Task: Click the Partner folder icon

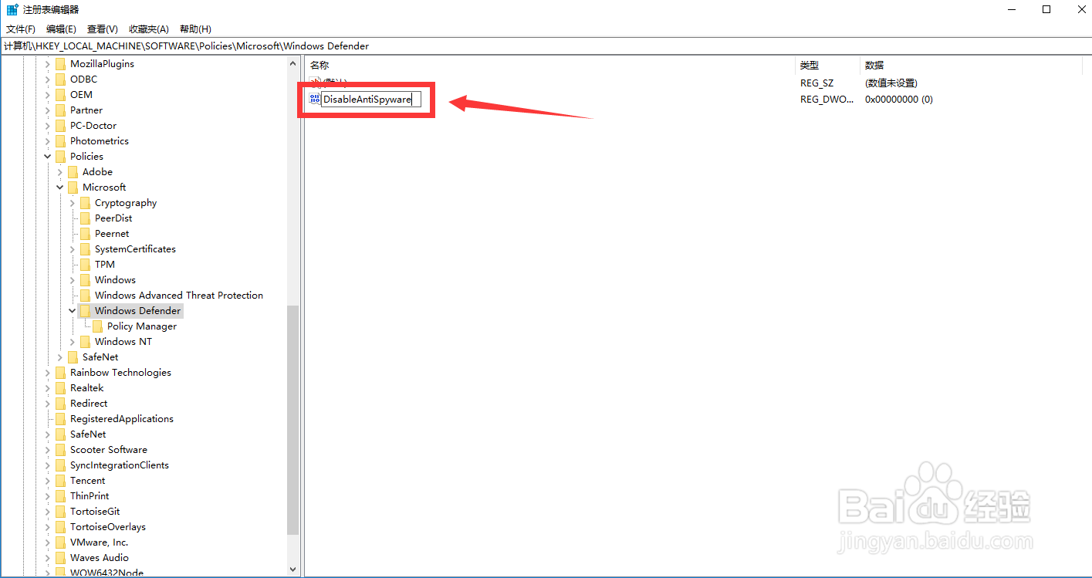Action: point(60,110)
